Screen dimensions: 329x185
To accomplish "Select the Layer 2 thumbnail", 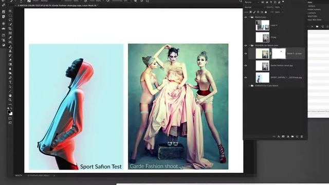I will pos(263,25).
